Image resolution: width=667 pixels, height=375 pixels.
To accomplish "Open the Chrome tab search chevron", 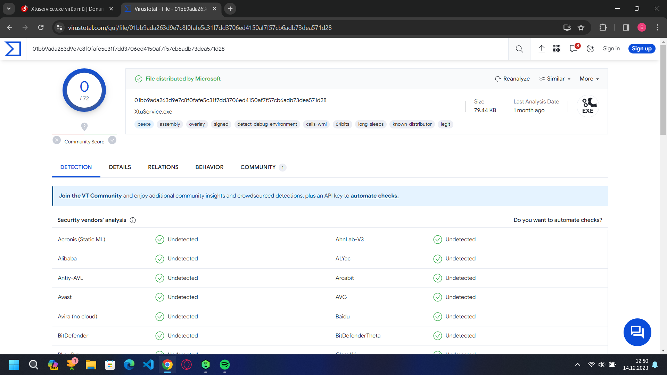I will click(x=9, y=9).
